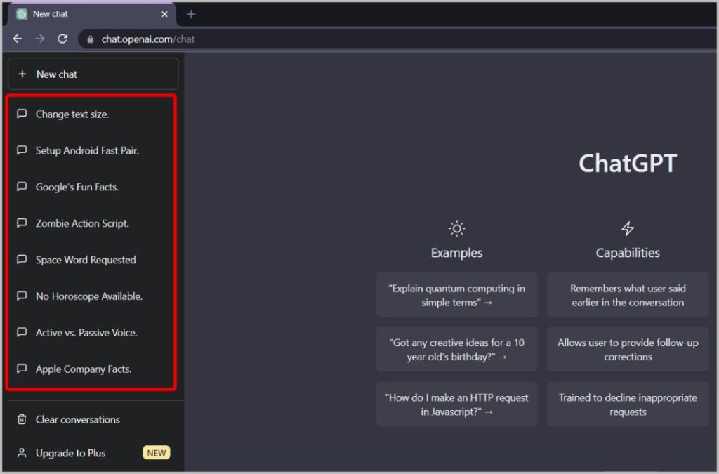Screen dimensions: 719x474
Task: Select the New chat browser tab
Action: (x=92, y=14)
